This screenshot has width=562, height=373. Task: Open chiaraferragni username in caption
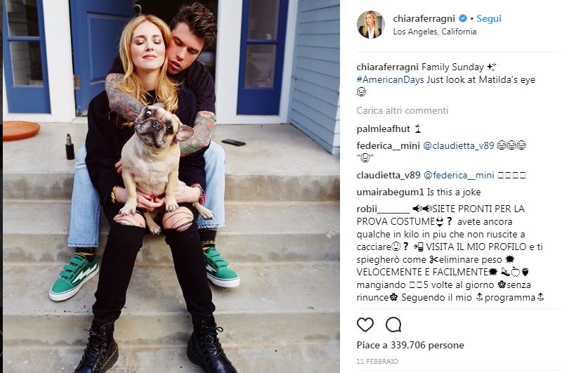pos(388,67)
